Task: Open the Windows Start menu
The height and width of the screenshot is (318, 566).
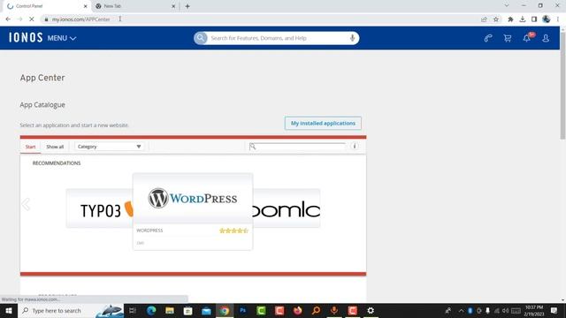Action: coord(9,310)
